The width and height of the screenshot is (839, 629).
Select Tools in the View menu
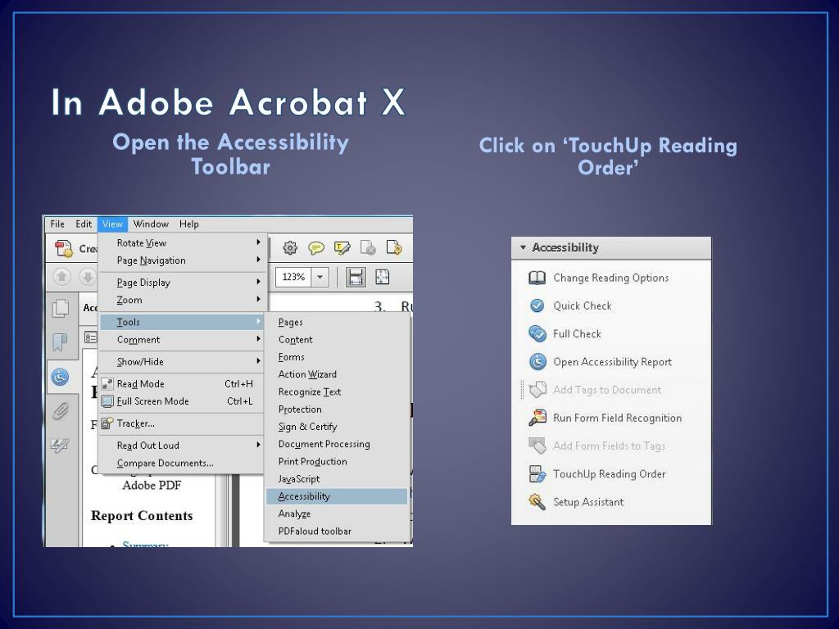(x=183, y=322)
